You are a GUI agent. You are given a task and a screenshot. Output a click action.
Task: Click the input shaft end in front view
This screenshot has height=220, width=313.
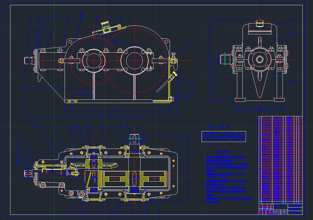click(x=28, y=61)
